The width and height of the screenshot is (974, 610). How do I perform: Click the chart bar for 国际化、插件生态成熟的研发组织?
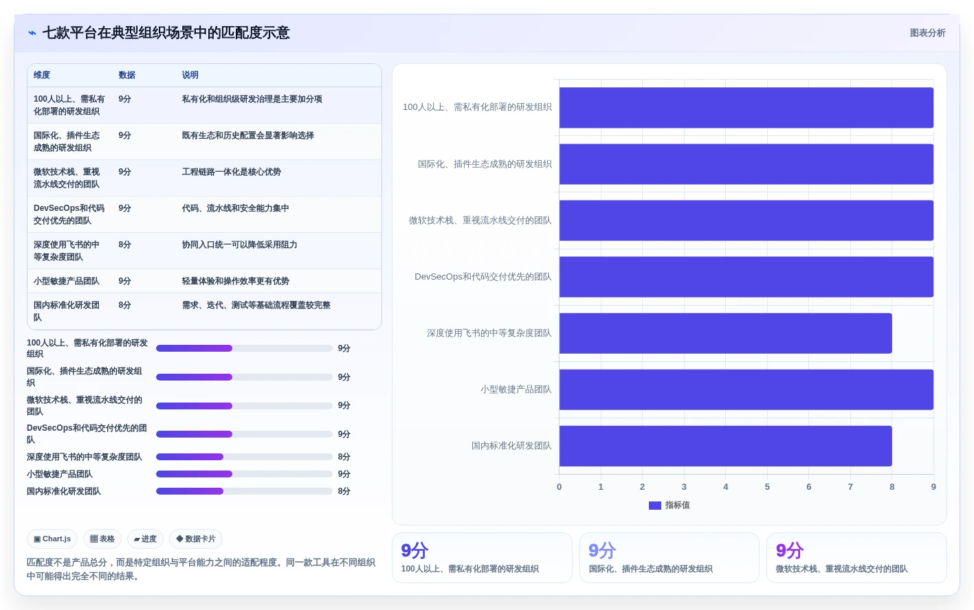coord(746,164)
